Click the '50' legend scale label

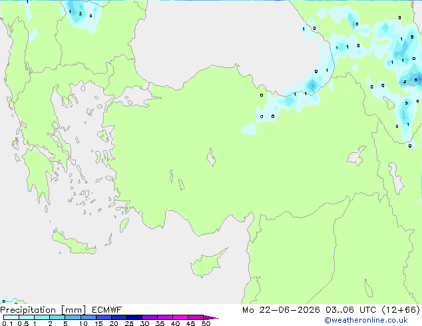[206, 323]
